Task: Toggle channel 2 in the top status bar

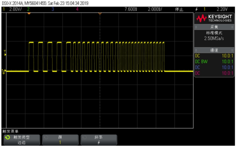Action: coord(28,9)
